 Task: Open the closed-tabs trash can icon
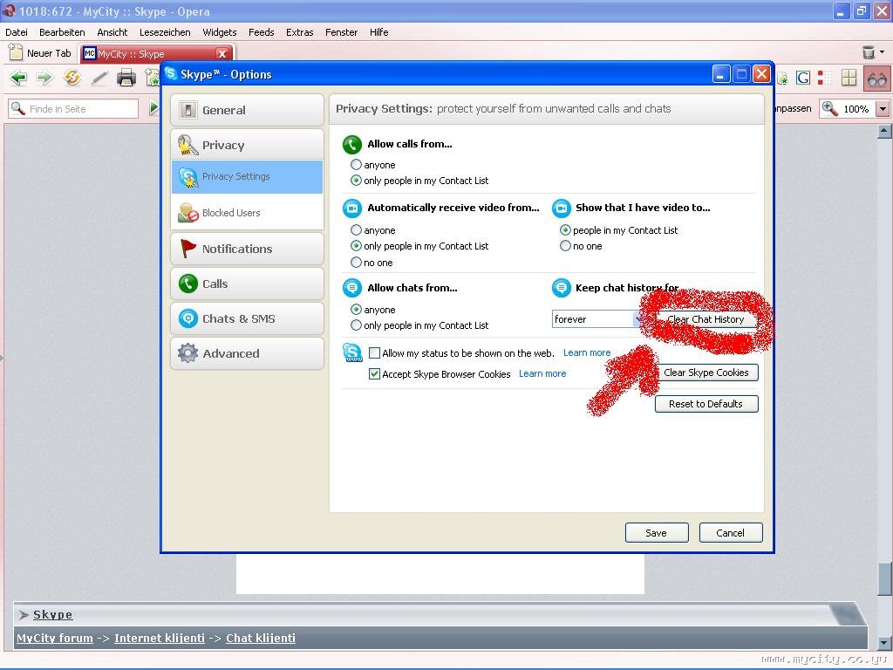[x=868, y=52]
